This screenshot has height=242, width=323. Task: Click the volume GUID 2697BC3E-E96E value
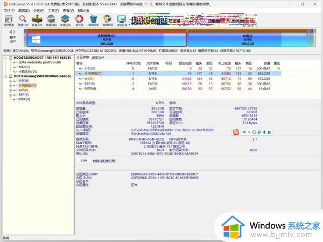point(165,154)
